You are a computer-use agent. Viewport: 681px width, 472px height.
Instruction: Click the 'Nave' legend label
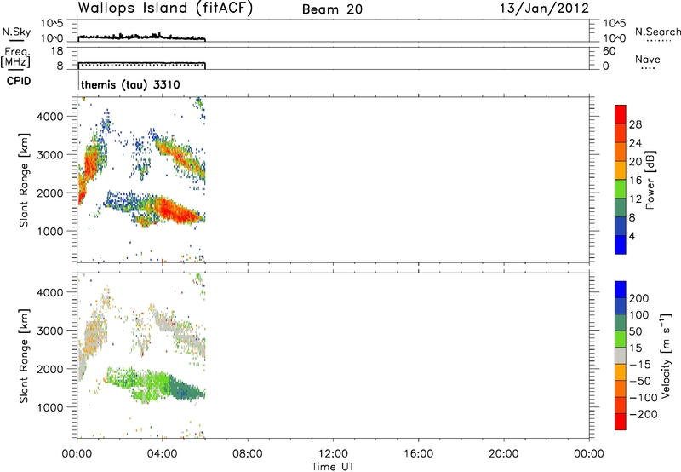coord(648,59)
